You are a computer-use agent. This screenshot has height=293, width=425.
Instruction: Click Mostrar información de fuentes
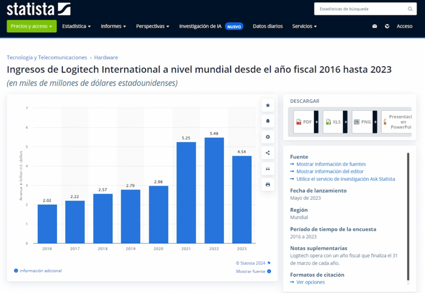331,164
